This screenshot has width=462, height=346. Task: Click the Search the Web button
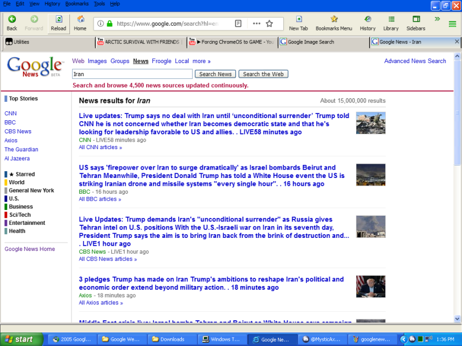tap(263, 74)
